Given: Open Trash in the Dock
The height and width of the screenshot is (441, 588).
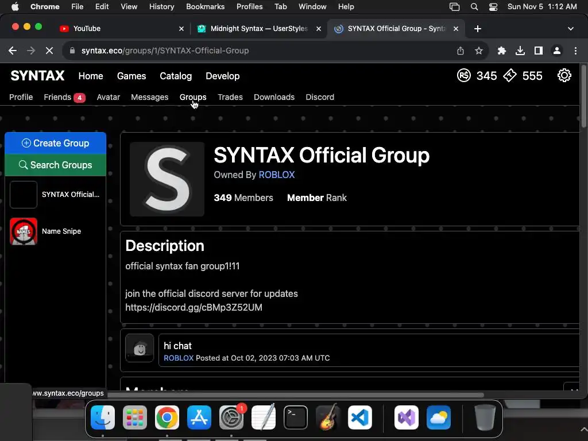Looking at the screenshot, I should pyautogui.click(x=485, y=417).
